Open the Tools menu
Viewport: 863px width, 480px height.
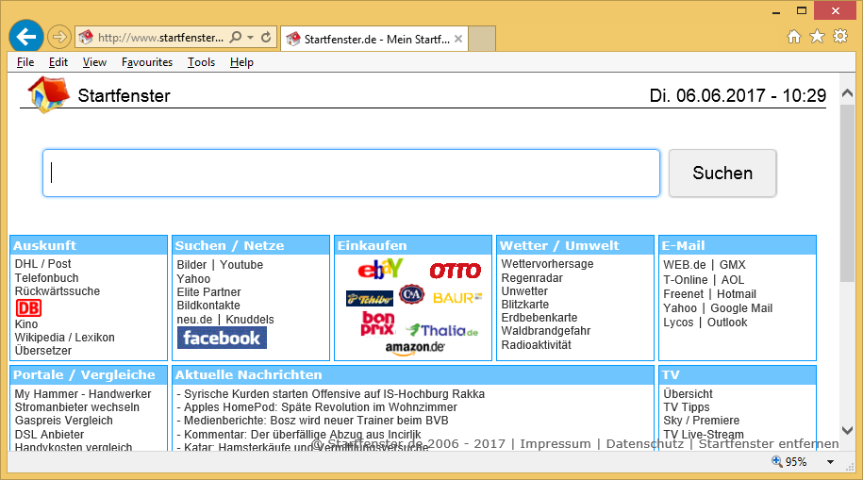click(201, 62)
